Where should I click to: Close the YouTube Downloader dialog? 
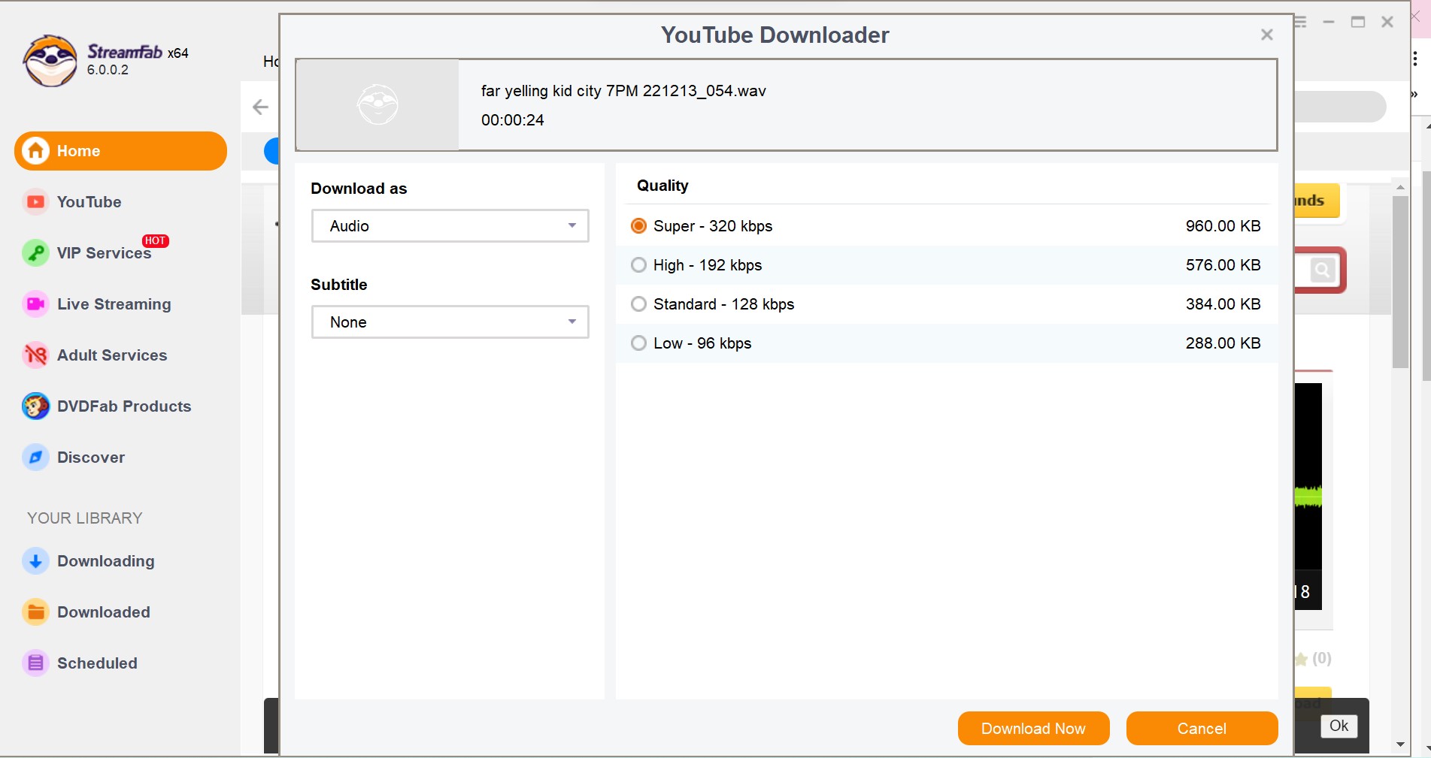pos(1267,35)
